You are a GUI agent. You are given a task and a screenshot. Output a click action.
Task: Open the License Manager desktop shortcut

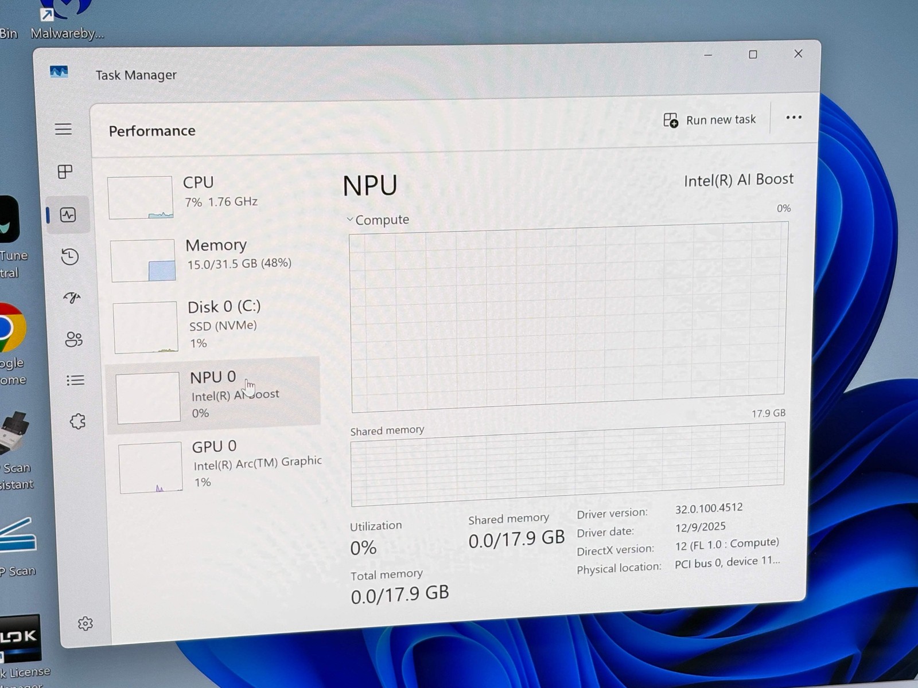[23, 651]
